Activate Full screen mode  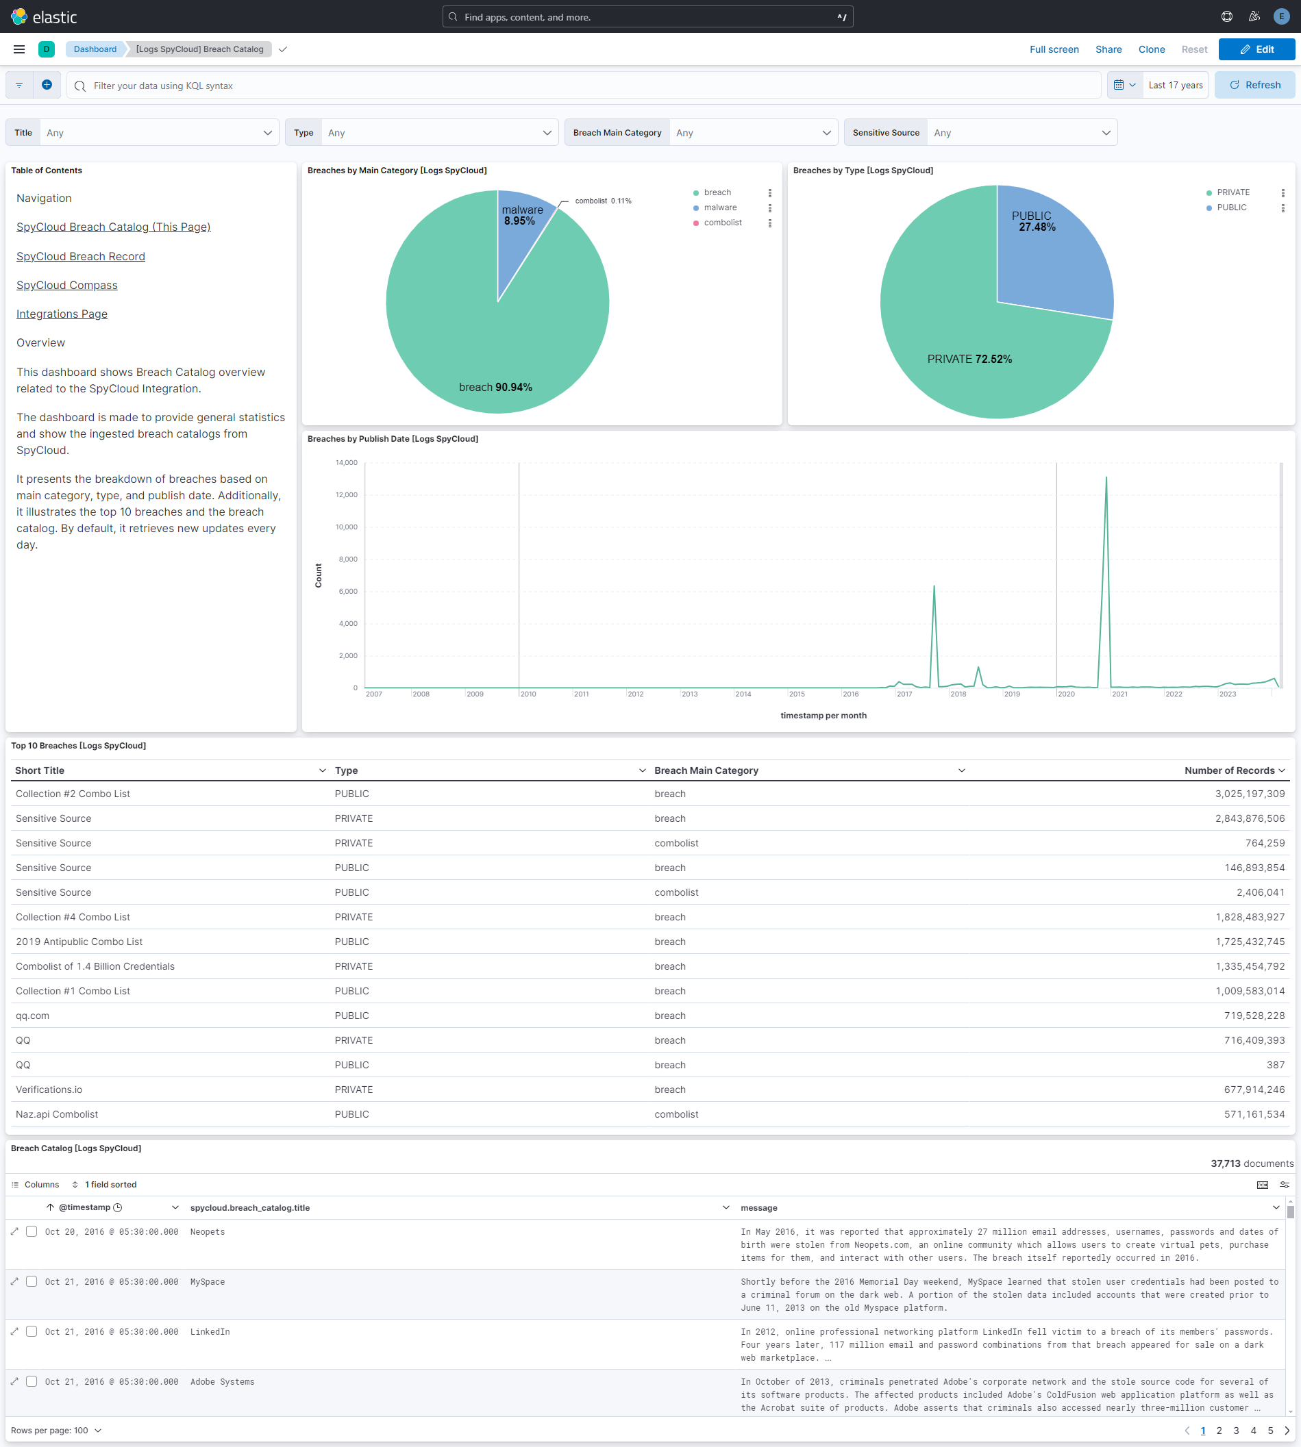tap(1054, 49)
